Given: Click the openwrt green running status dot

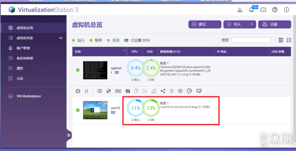Looking at the screenshot, I should click(x=78, y=70).
